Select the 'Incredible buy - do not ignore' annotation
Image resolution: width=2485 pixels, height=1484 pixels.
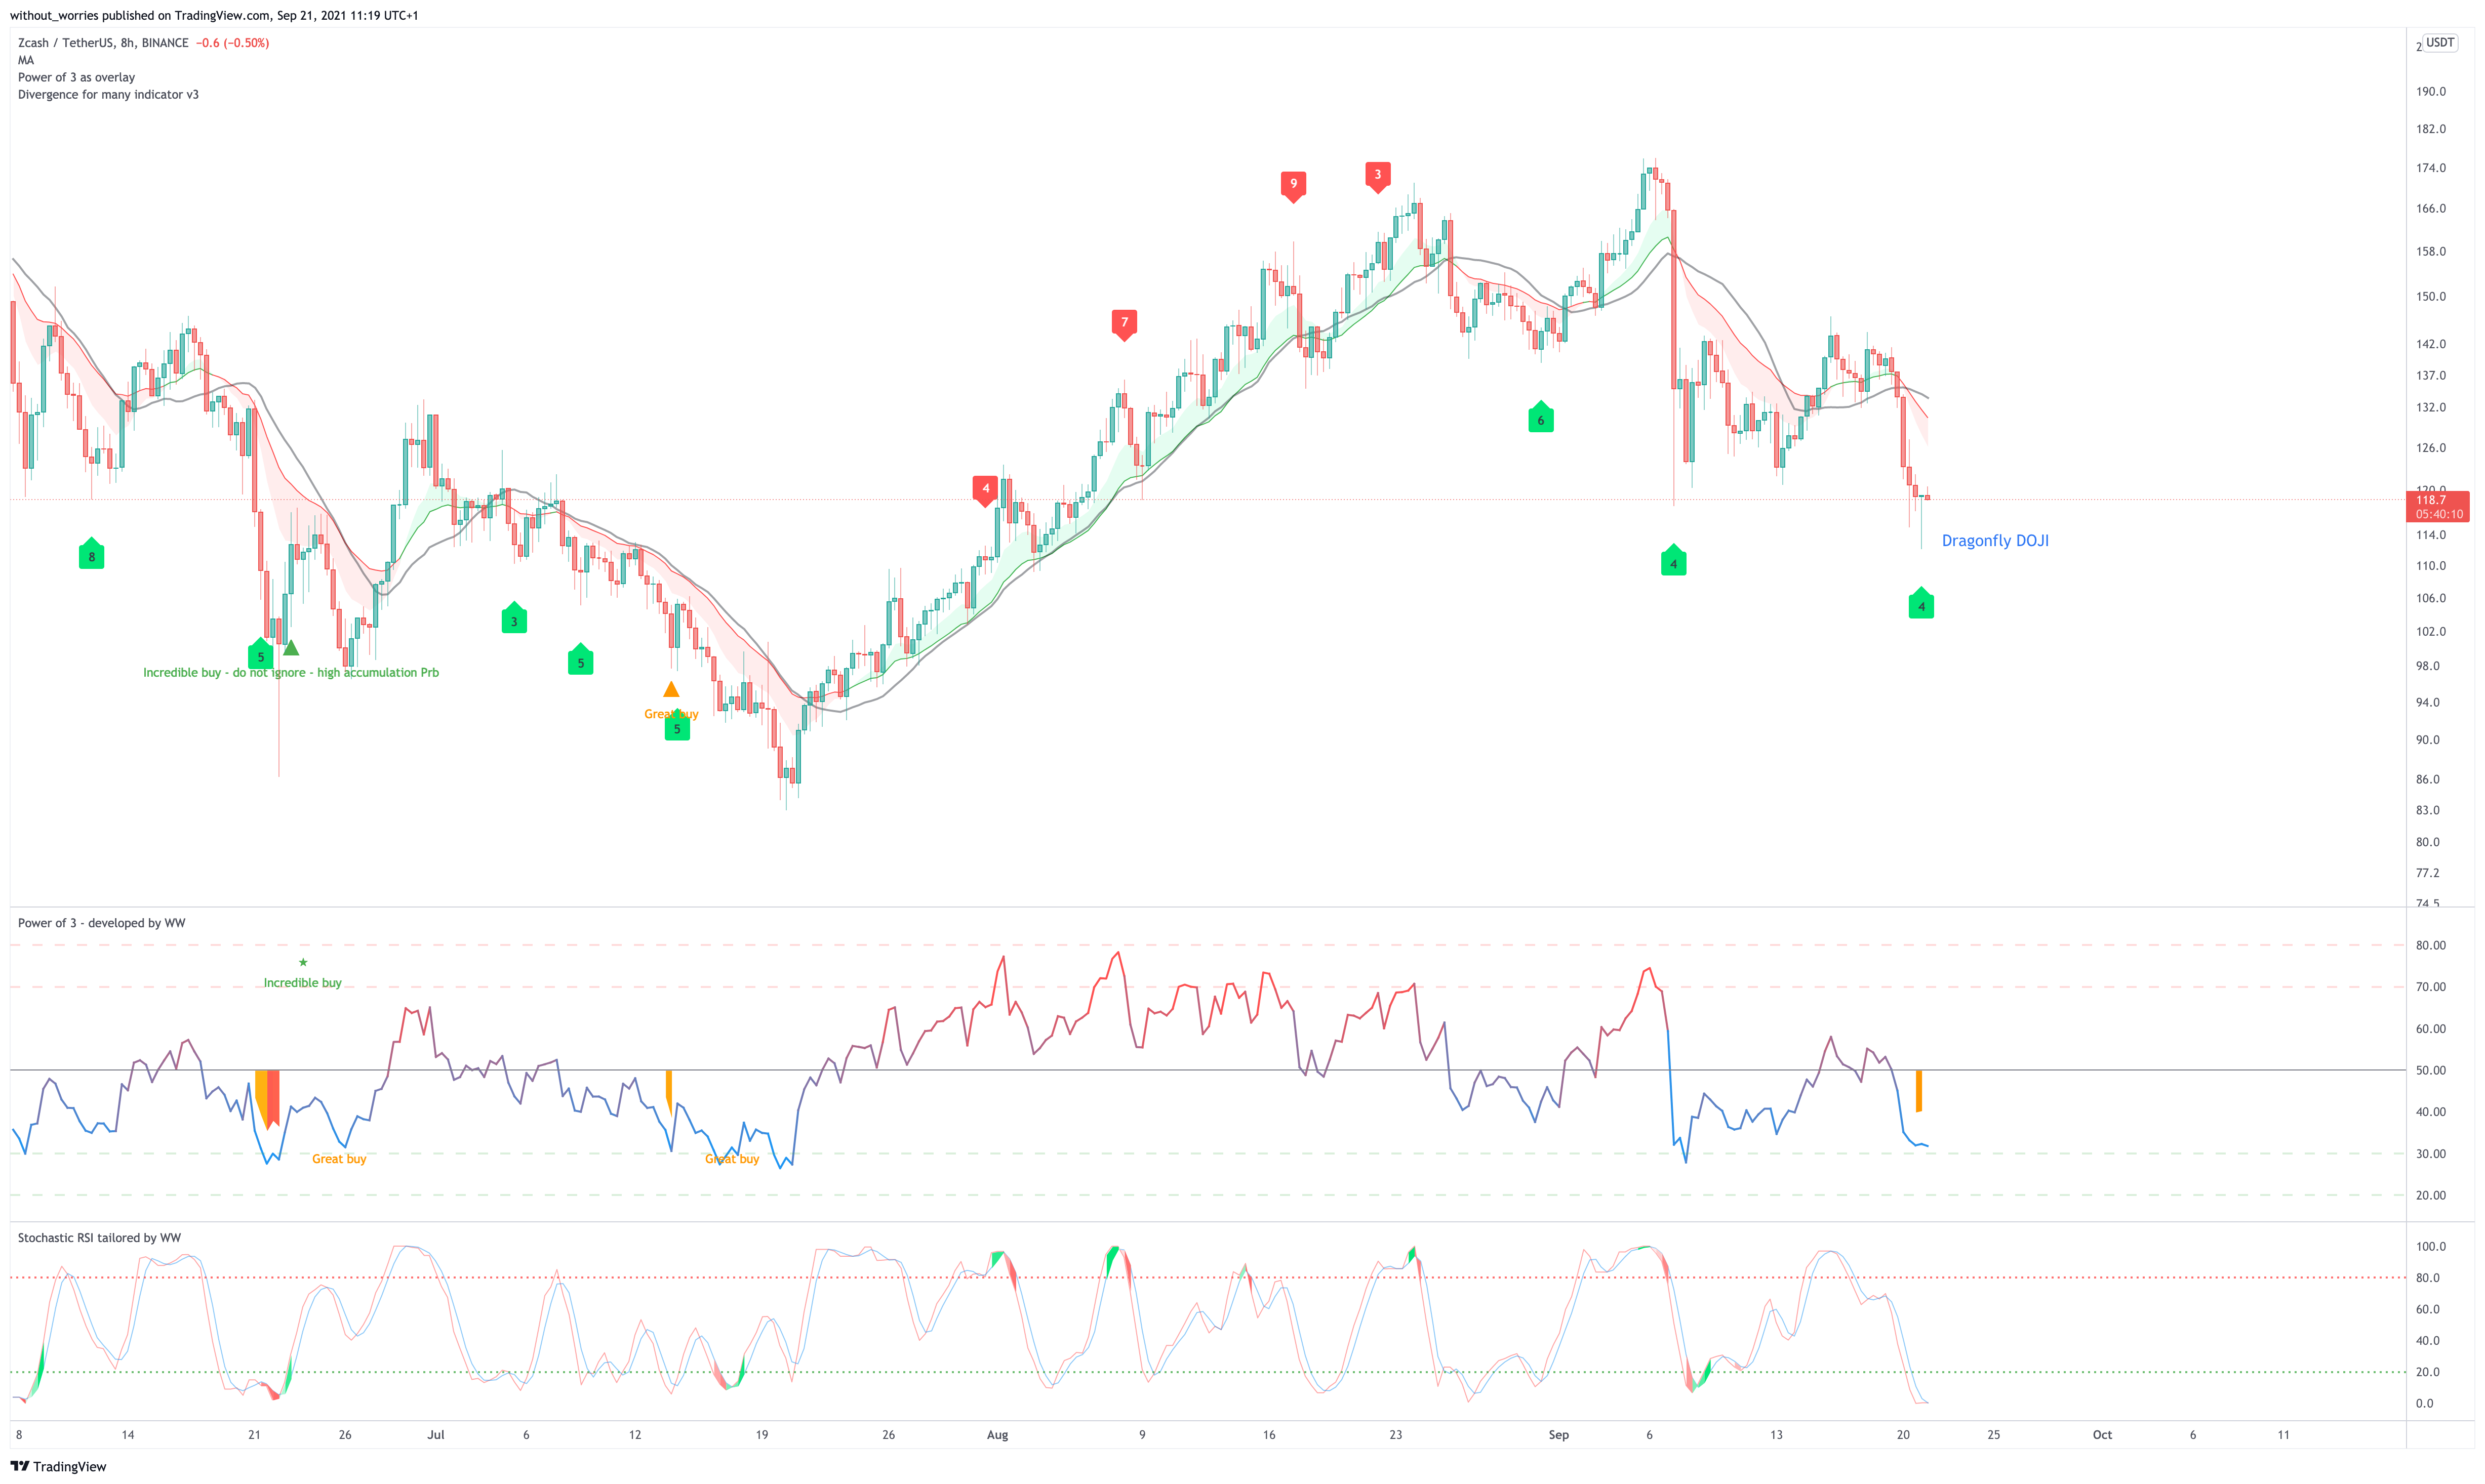291,672
